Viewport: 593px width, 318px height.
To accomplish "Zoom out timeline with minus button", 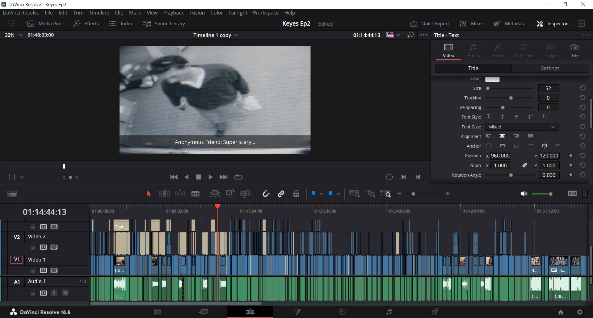I will point(399,194).
